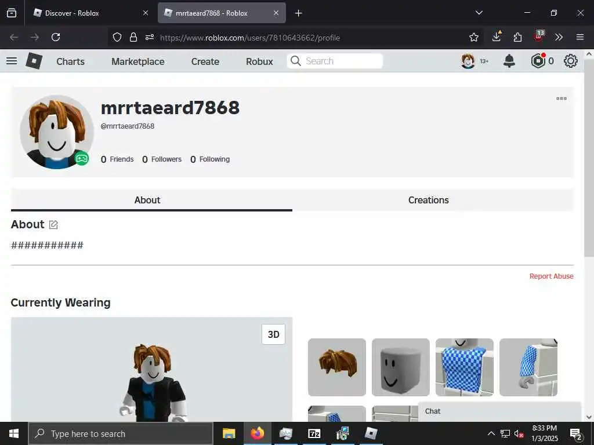
Task: Click the in-game status badge on avatar
Action: pos(82,158)
